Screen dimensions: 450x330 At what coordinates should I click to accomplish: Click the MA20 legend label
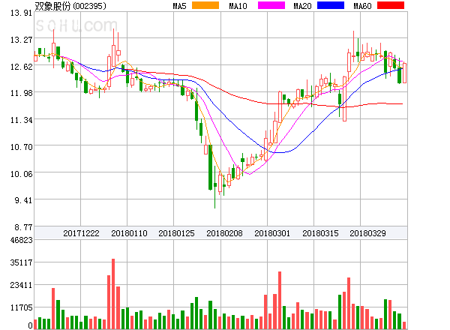tap(302, 6)
